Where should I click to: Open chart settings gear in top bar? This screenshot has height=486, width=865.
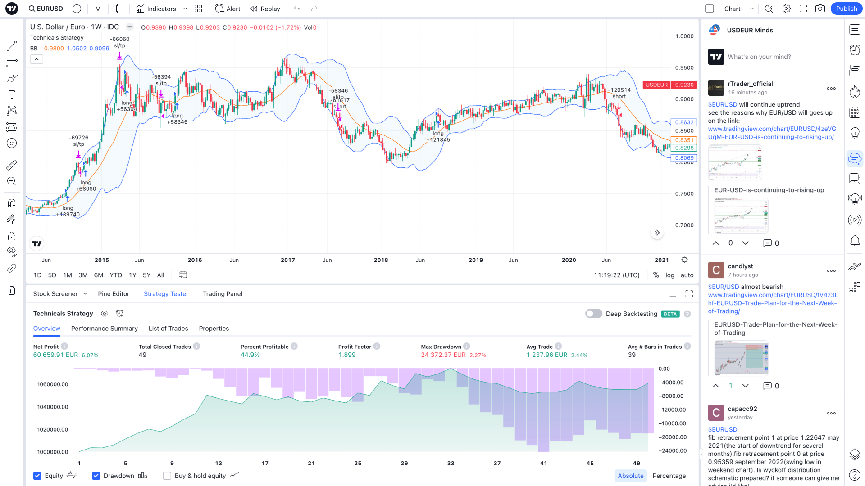pos(786,9)
